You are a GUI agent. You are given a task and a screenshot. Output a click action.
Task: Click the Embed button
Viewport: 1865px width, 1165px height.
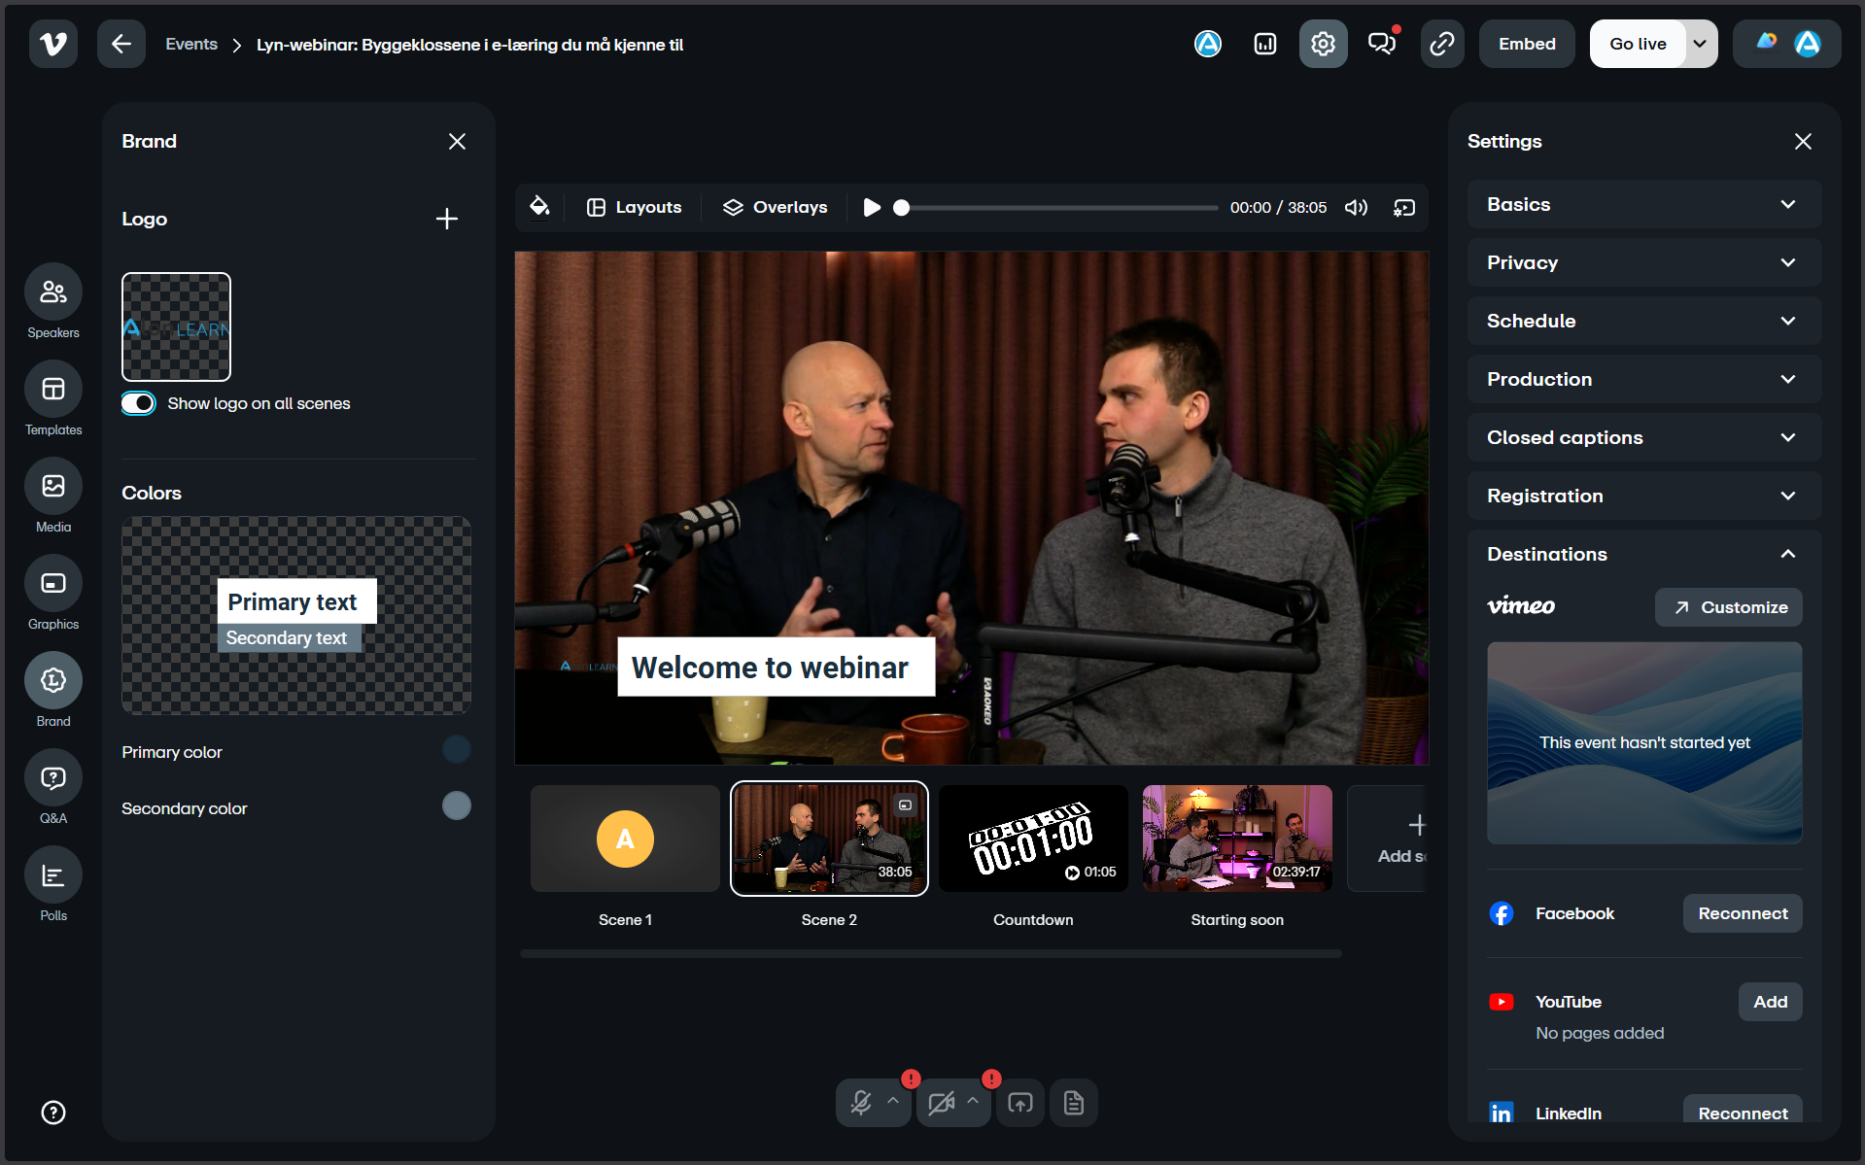click(x=1527, y=44)
